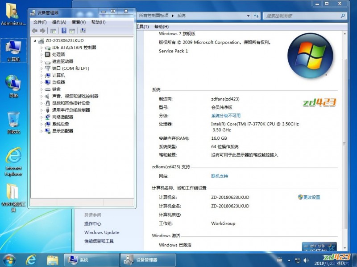The image size is (357, 267).
Task: Click the Back arrow in Device Manager toolbar
Action: point(35,31)
